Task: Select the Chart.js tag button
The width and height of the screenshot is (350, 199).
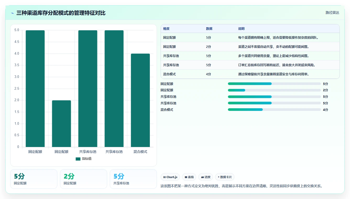Action: coord(170,177)
